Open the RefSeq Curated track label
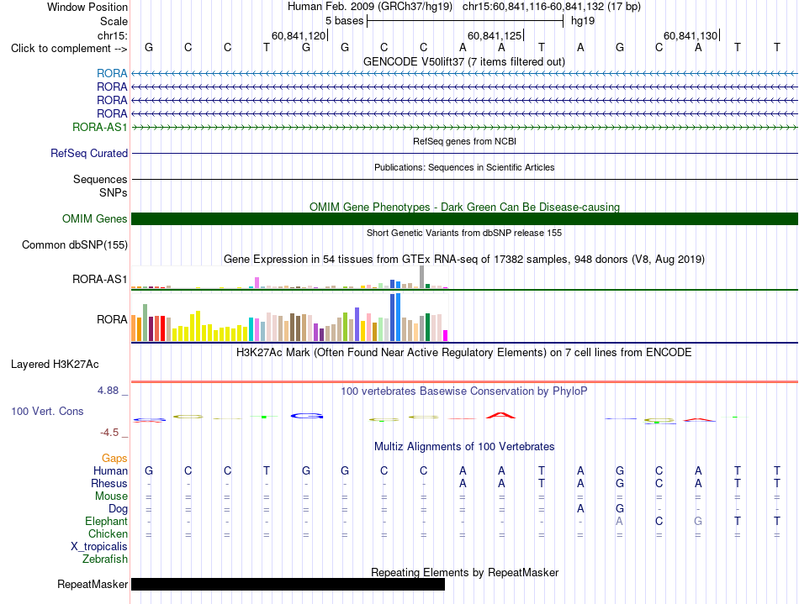This screenshot has width=799, height=604. pos(89,153)
